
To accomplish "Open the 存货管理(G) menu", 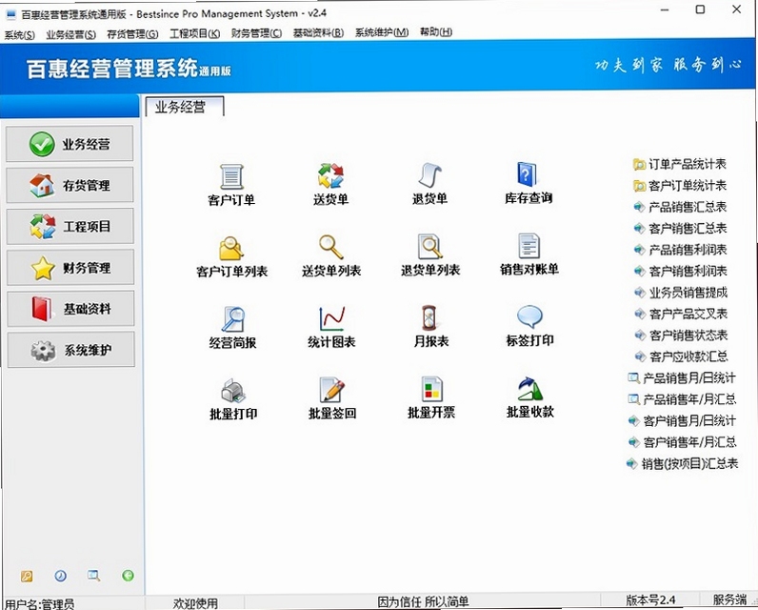I will pyautogui.click(x=132, y=34).
